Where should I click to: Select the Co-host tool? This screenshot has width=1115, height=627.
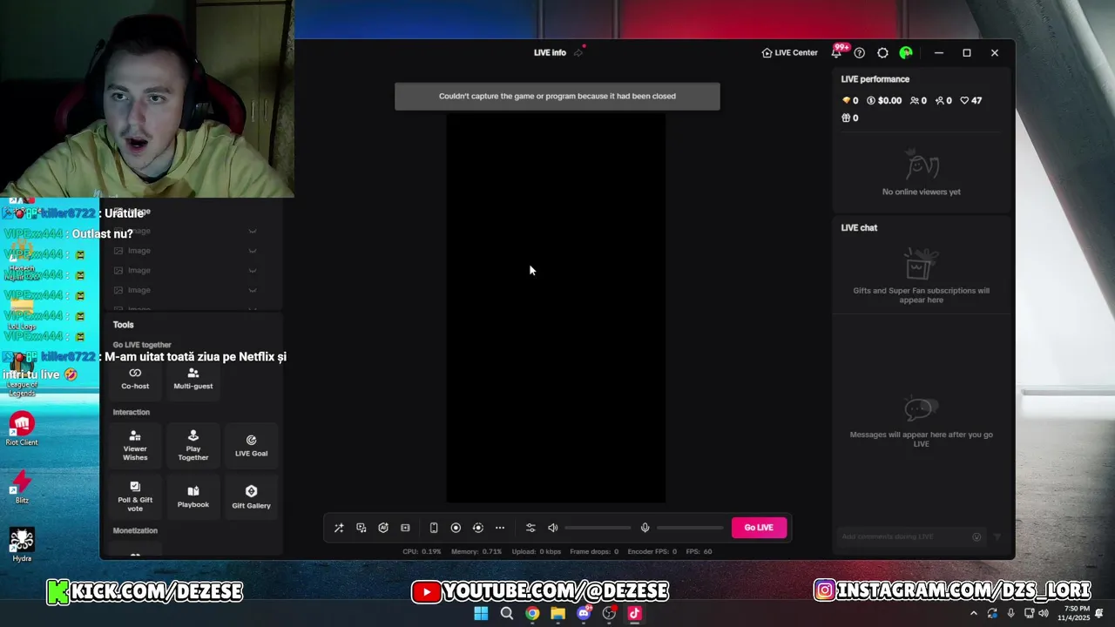(x=135, y=379)
